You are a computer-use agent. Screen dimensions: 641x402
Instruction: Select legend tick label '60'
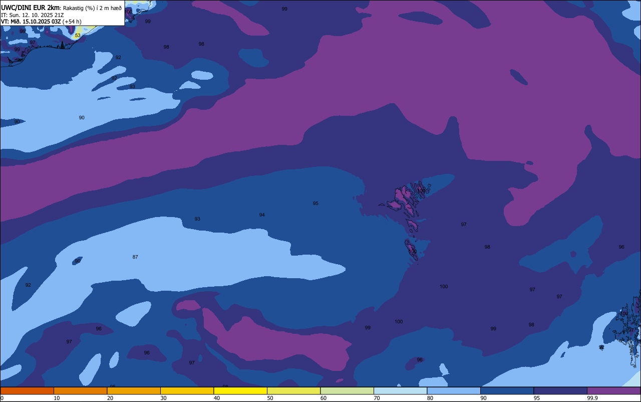pyautogui.click(x=324, y=398)
